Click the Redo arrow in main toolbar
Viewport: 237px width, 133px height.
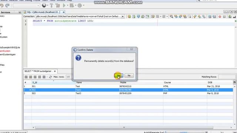click(7, 6)
